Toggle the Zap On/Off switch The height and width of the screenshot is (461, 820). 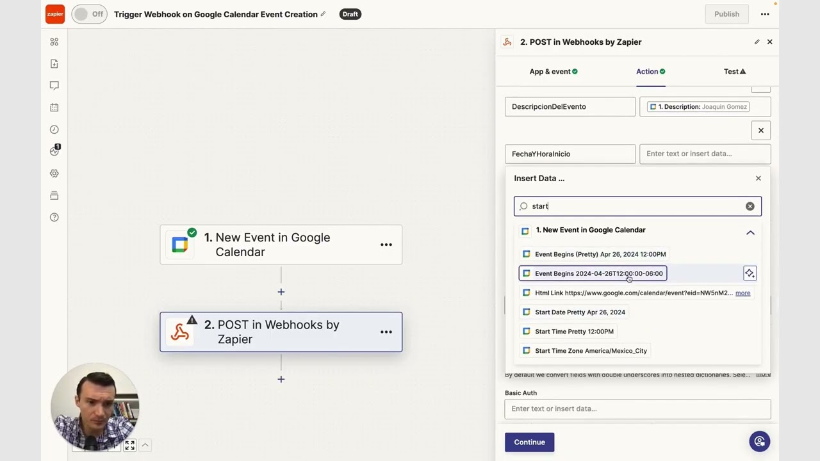click(89, 14)
